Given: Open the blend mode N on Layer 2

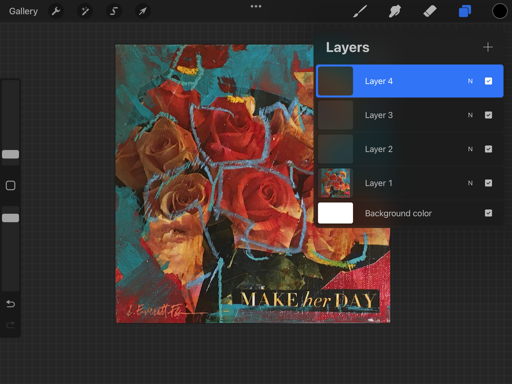Looking at the screenshot, I should pos(470,149).
